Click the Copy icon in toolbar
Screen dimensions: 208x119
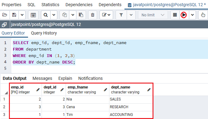point(64,15)
